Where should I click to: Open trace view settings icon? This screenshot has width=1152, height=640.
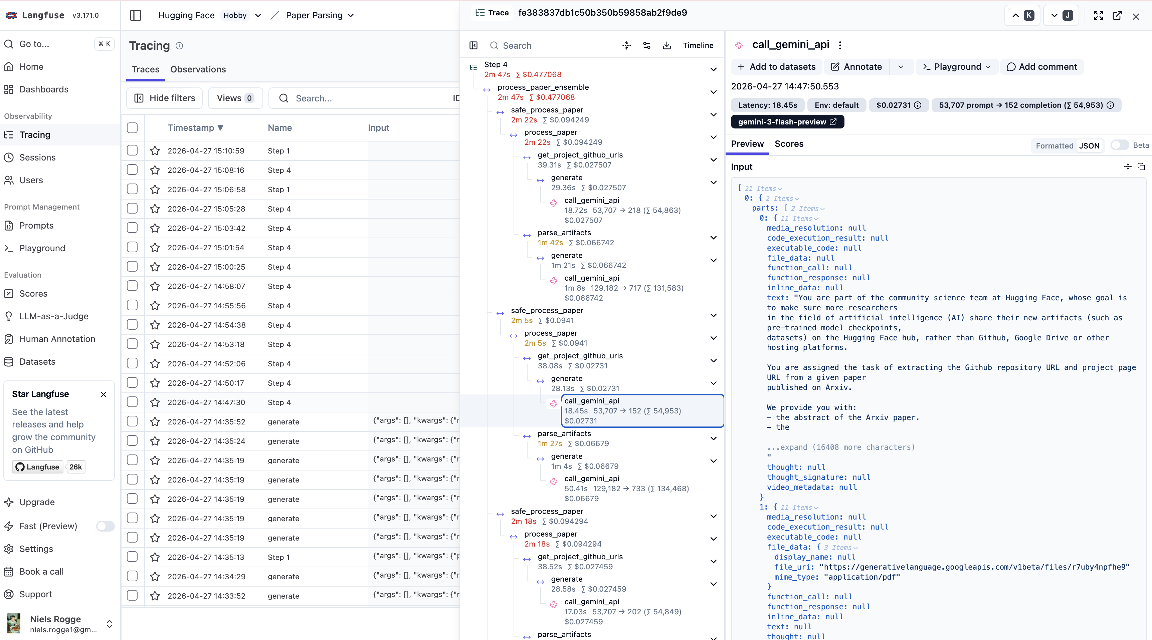pos(647,45)
